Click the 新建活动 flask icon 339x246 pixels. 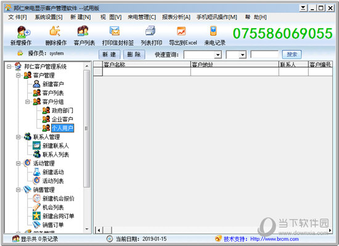pyautogui.click(x=36, y=172)
